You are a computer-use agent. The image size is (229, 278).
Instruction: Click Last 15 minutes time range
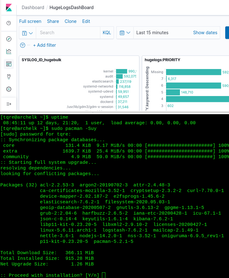coord(152,33)
